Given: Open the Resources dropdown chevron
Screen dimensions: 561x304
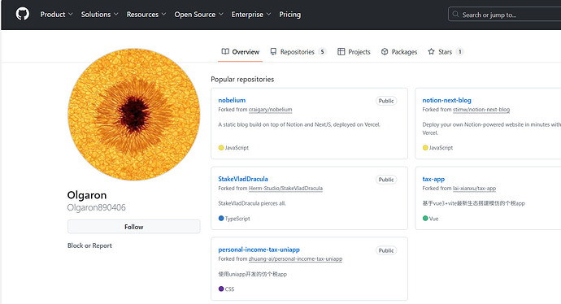Looking at the screenshot, I should coord(163,15).
